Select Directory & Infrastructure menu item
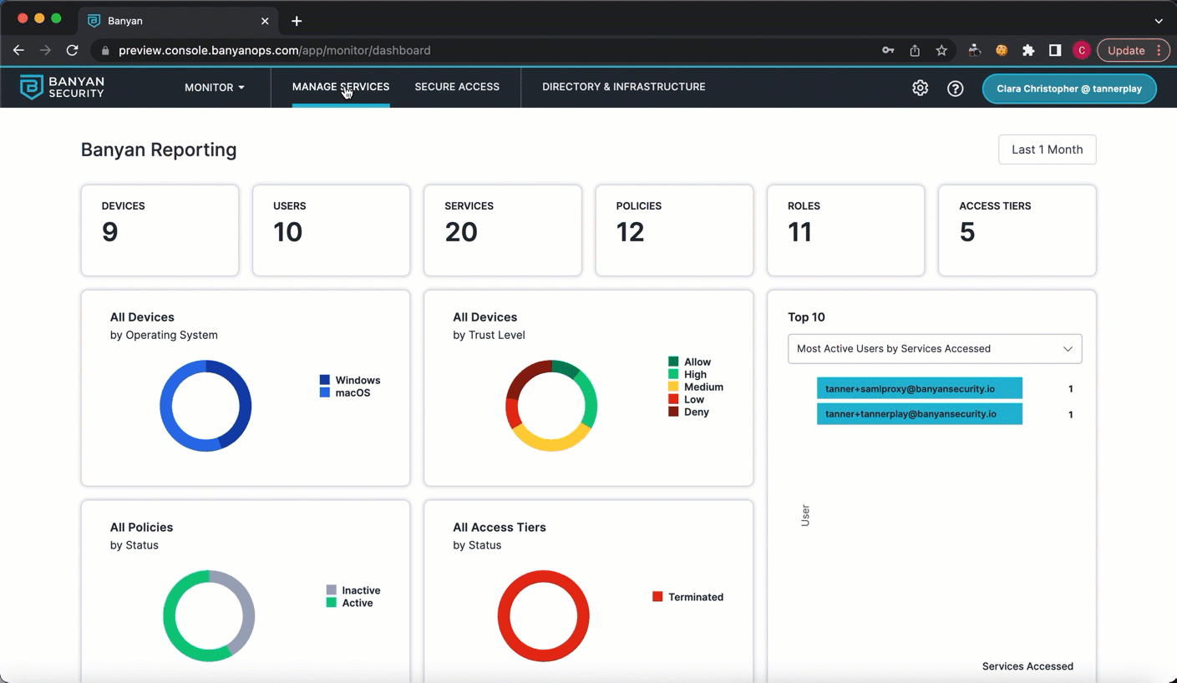 [623, 87]
